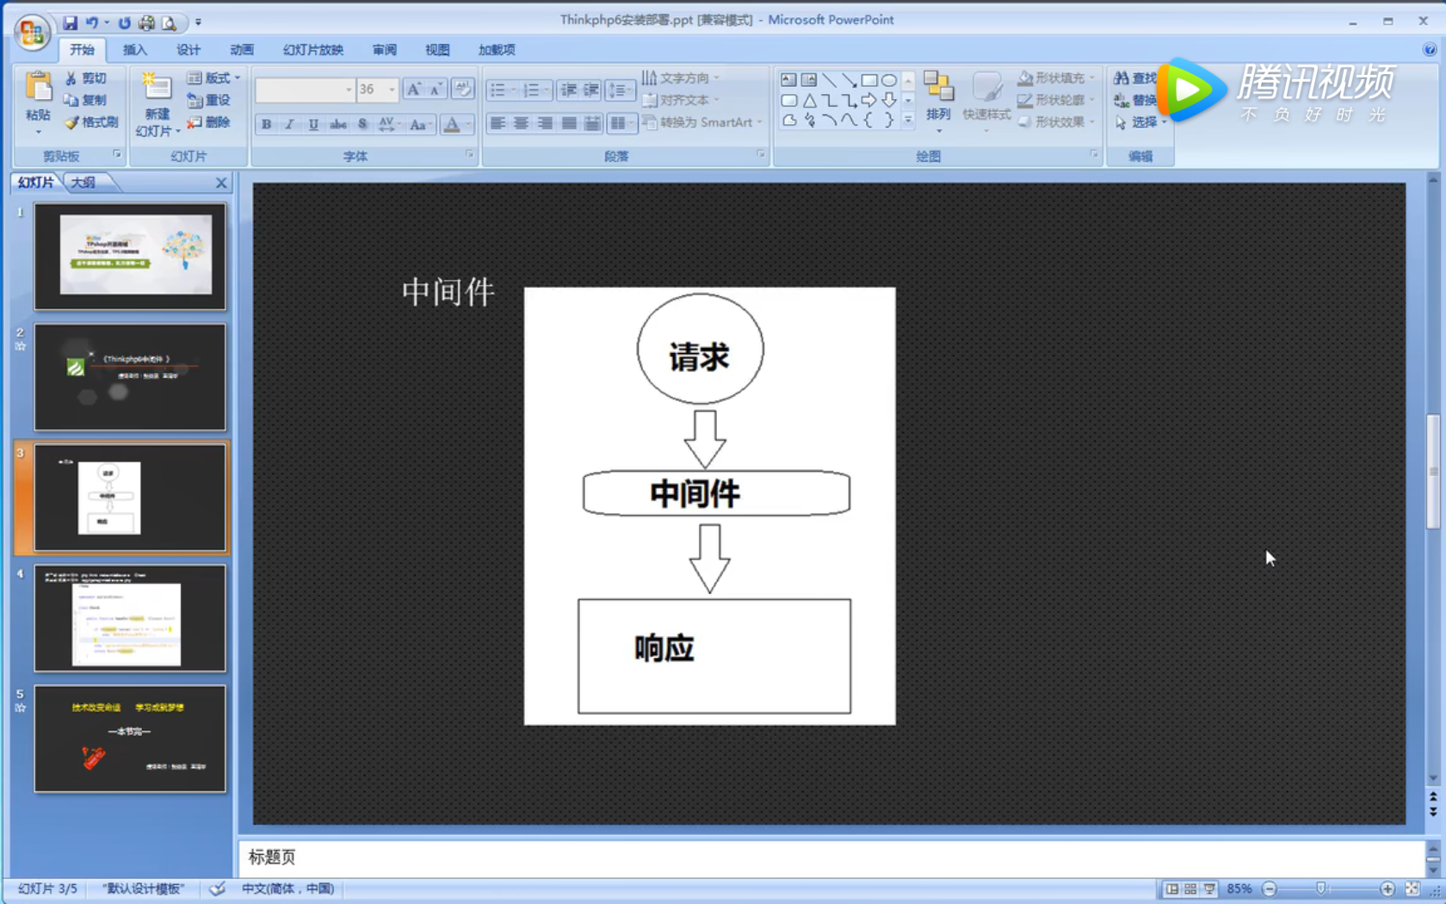Open font color A swatch
Image resolution: width=1446 pixels, height=904 pixels.
(x=452, y=124)
